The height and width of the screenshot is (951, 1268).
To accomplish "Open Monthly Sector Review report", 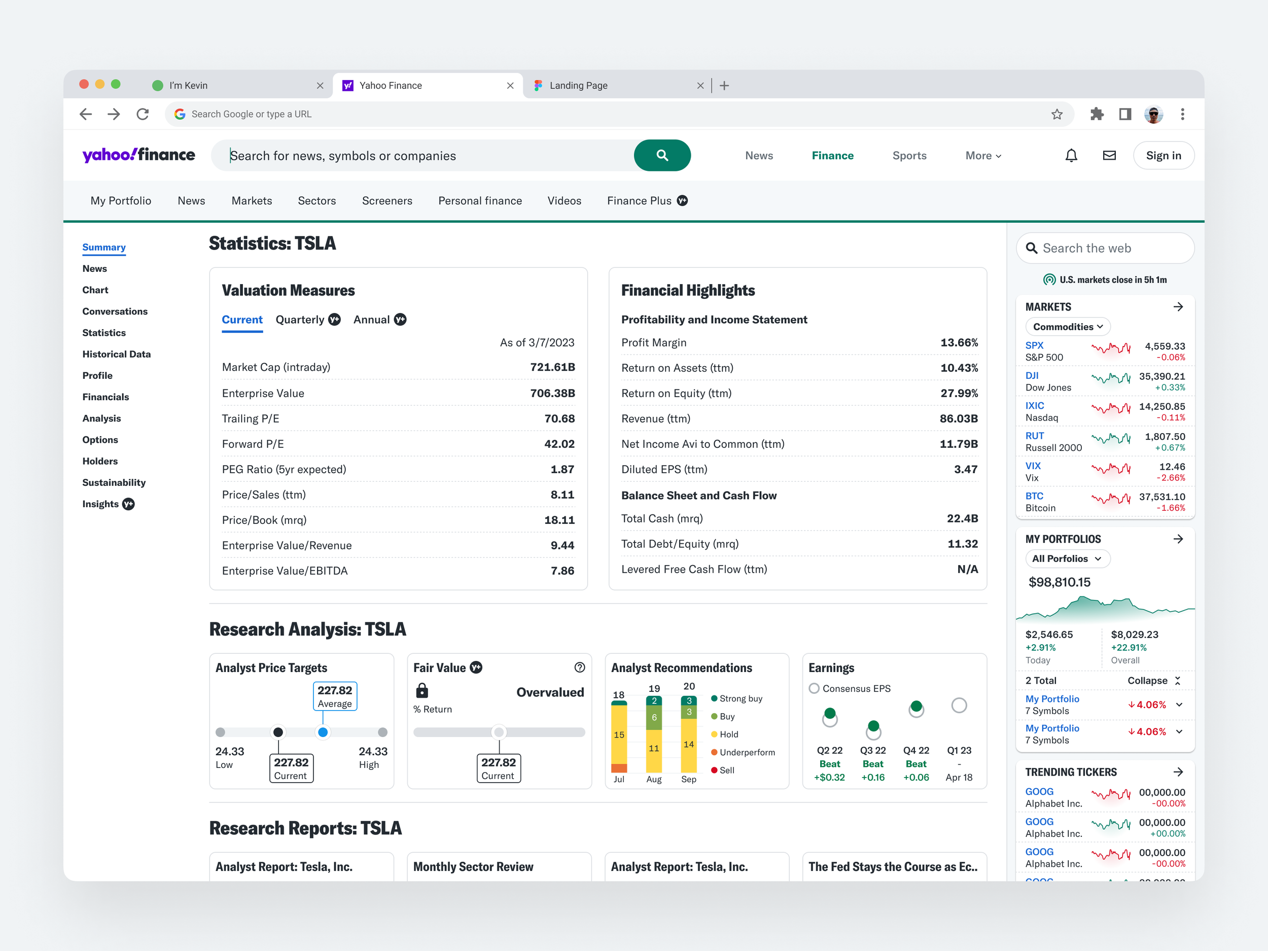I will pyautogui.click(x=473, y=866).
